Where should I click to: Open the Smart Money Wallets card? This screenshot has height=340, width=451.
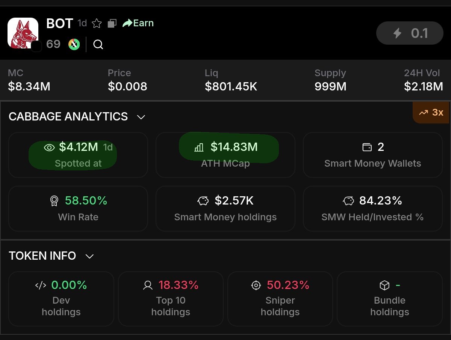pos(372,155)
